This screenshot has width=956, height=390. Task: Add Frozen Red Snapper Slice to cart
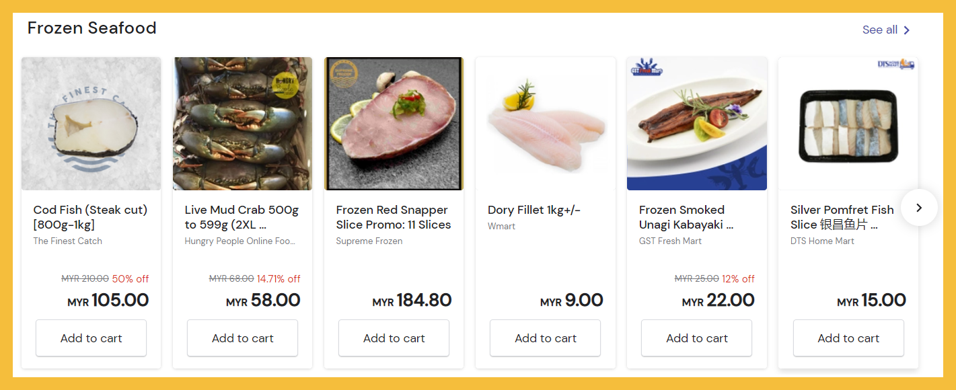[x=394, y=338]
